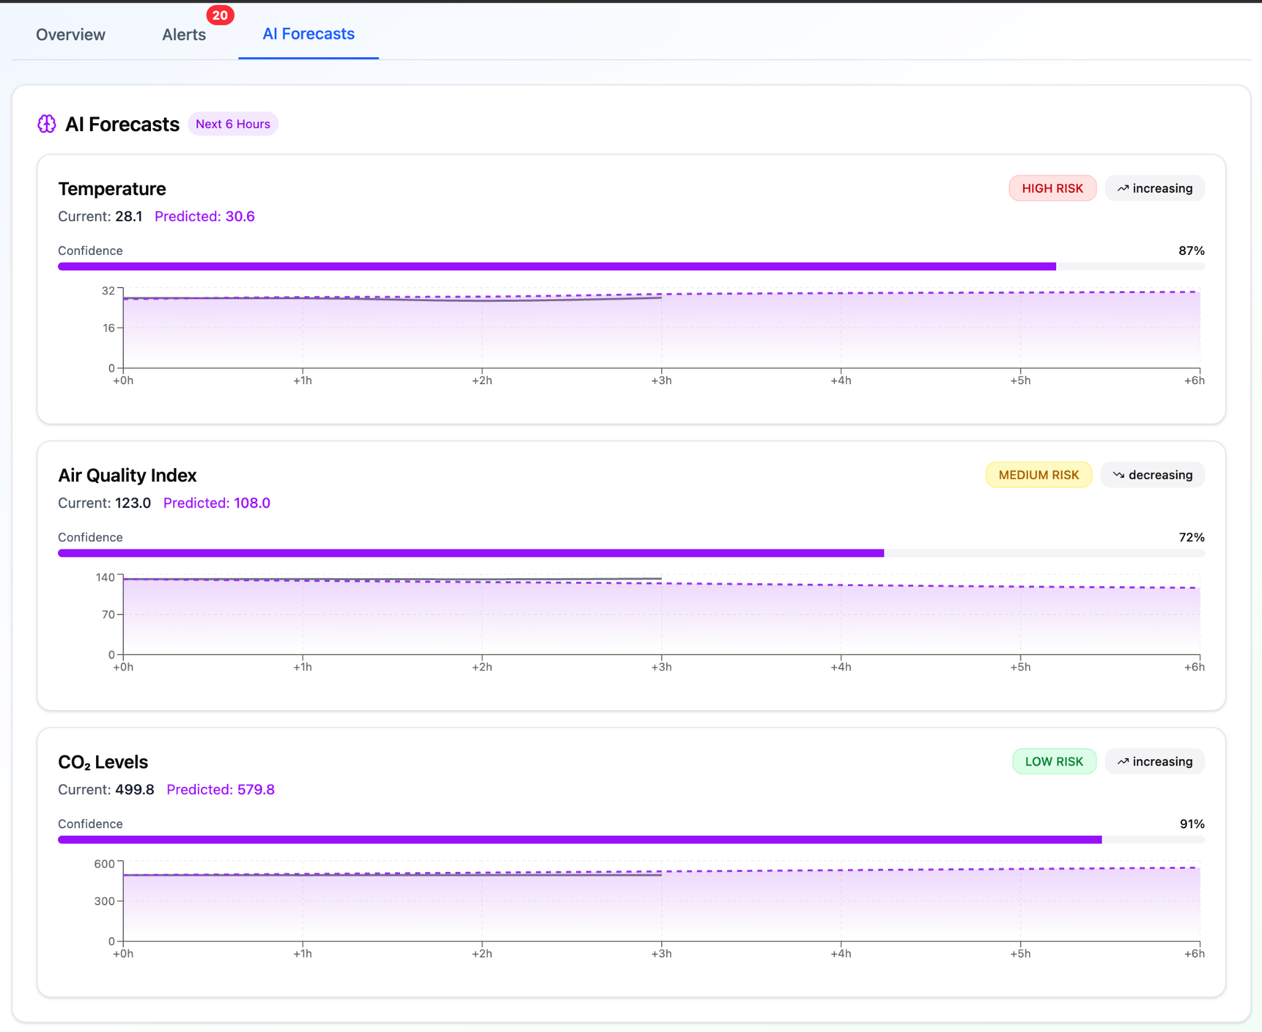Open the Alerts tab
The width and height of the screenshot is (1262, 1032).
(183, 34)
